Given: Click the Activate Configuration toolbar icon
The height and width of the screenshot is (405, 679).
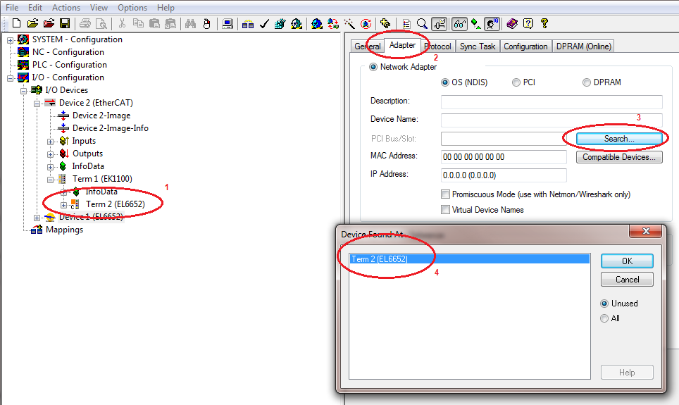Looking at the screenshot, I should [280, 23].
